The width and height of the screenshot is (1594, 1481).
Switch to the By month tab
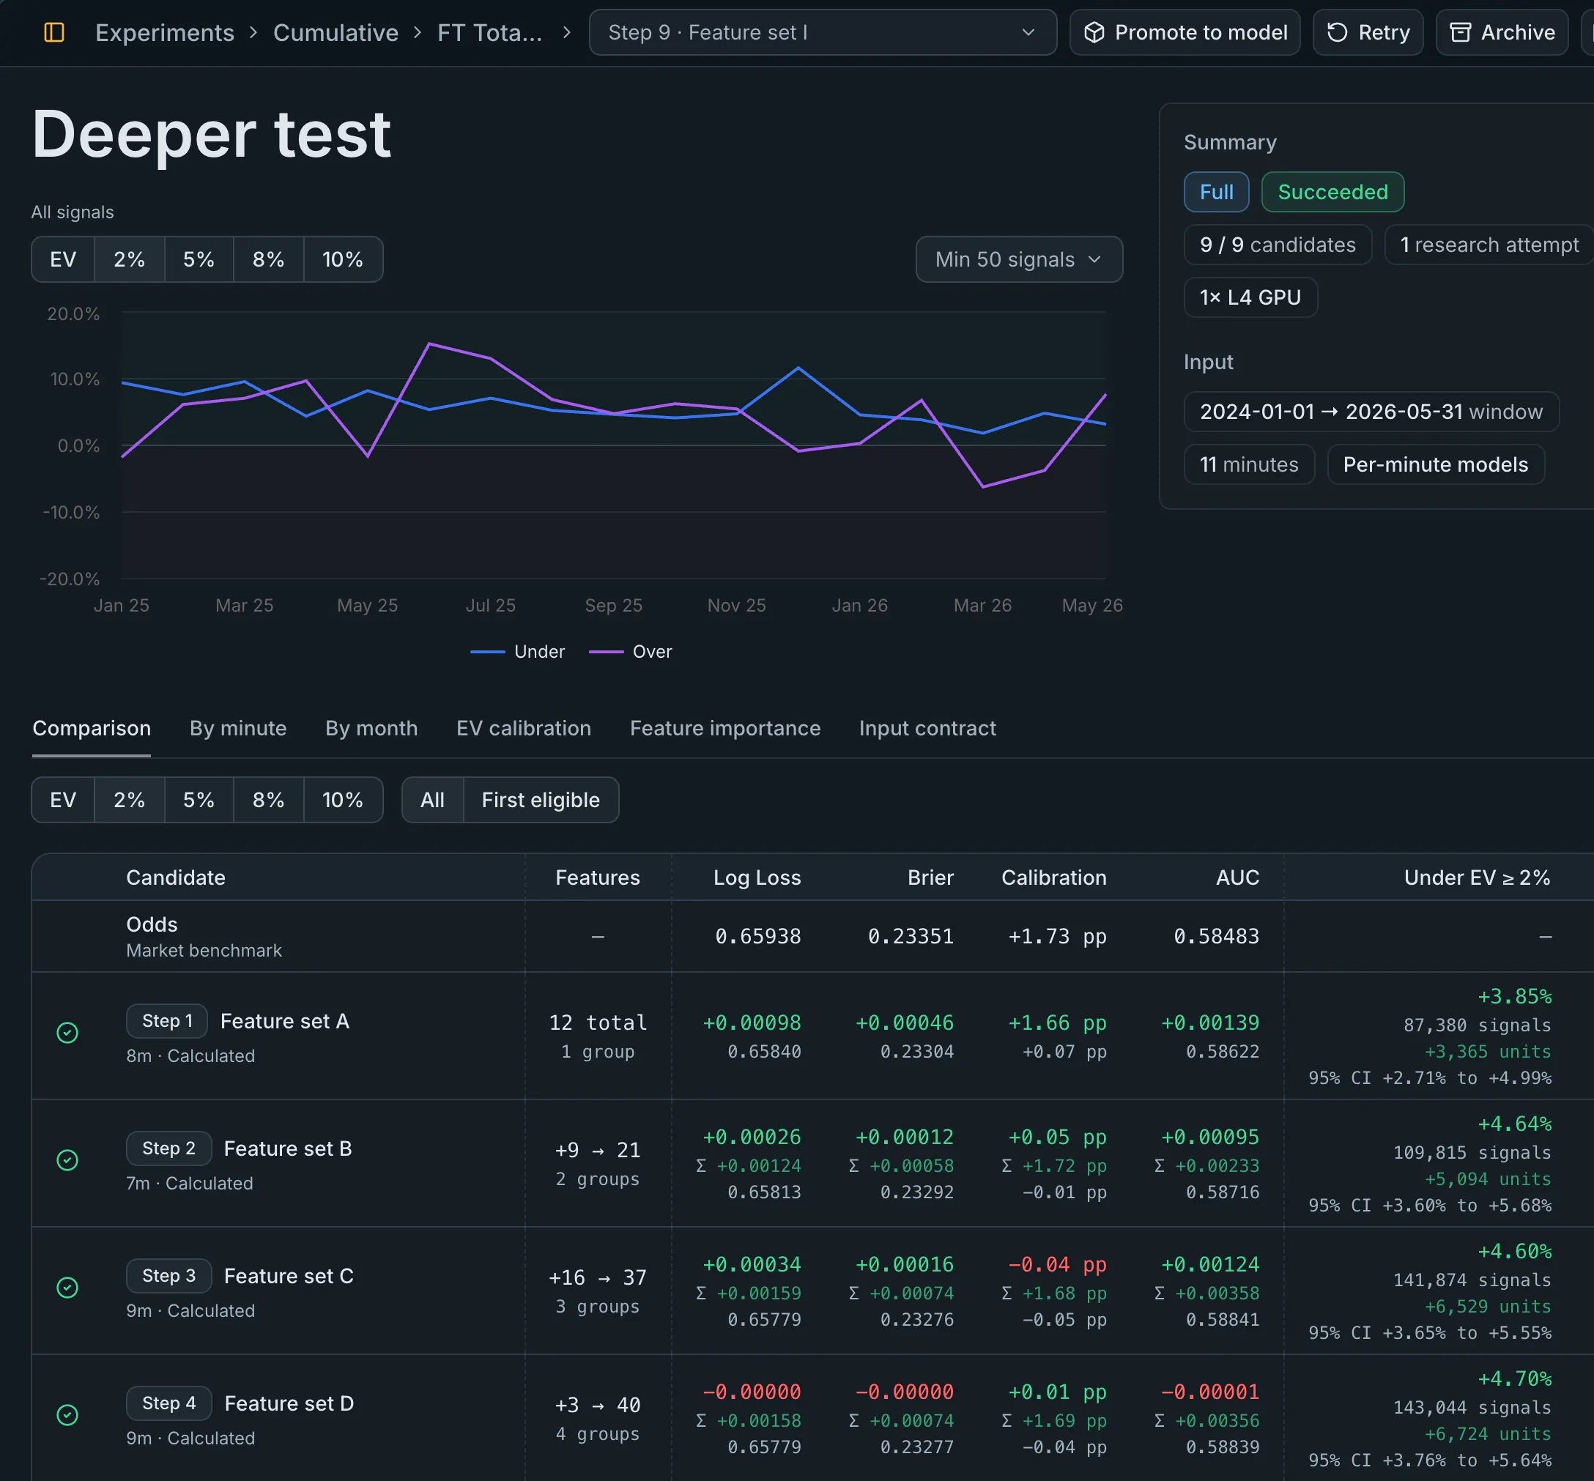[x=371, y=727]
